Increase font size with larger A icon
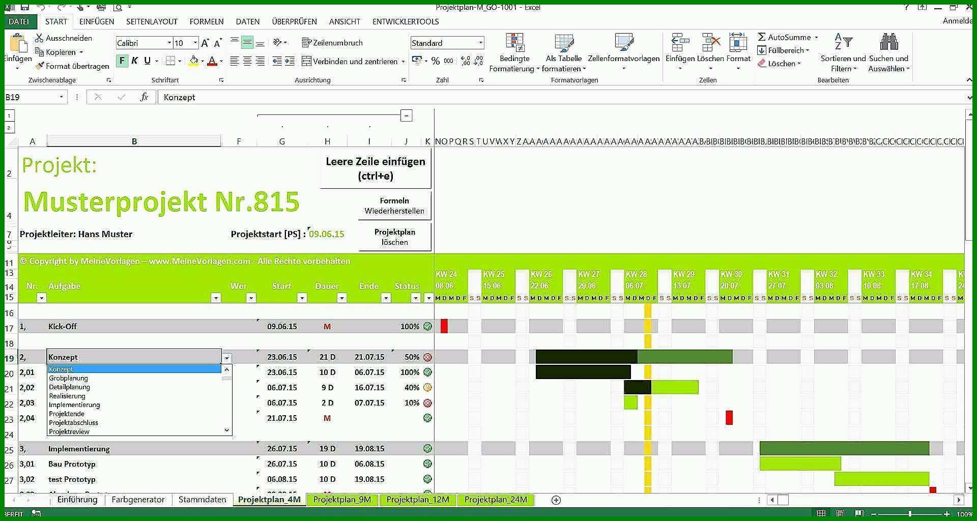Image resolution: width=977 pixels, height=521 pixels. pos(205,43)
